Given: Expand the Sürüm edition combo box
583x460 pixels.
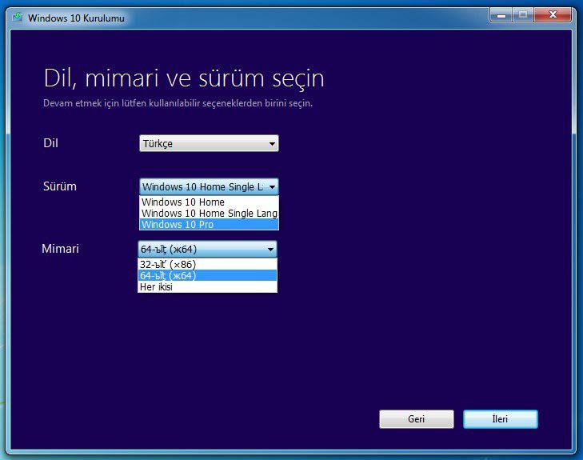Looking at the screenshot, I should pyautogui.click(x=209, y=186).
